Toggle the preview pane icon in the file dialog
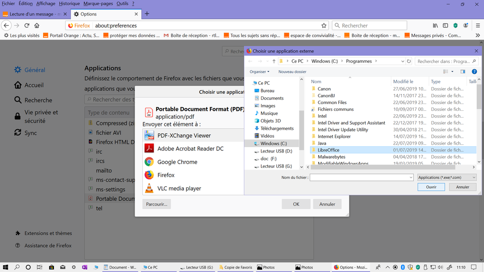The height and width of the screenshot is (272, 484). 463,72
